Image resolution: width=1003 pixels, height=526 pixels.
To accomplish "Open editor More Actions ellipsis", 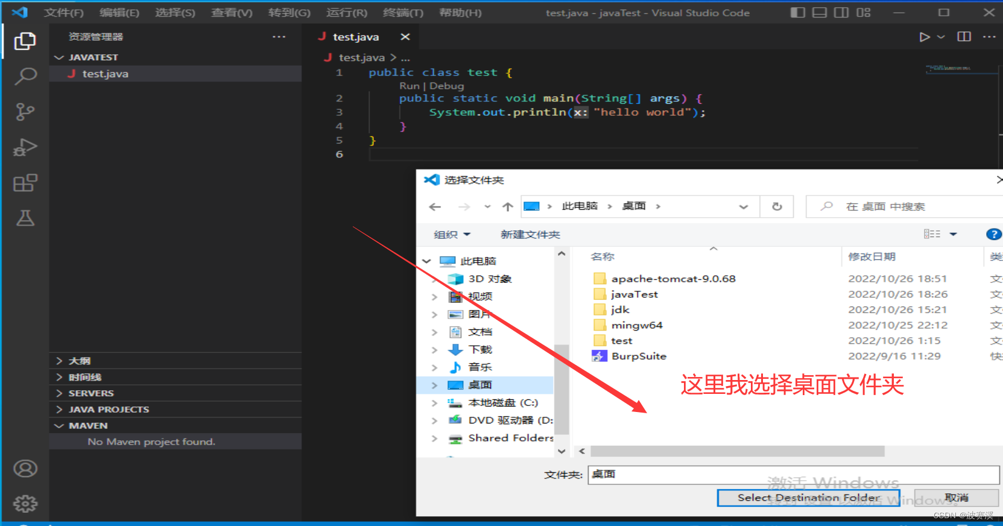I will tap(989, 37).
